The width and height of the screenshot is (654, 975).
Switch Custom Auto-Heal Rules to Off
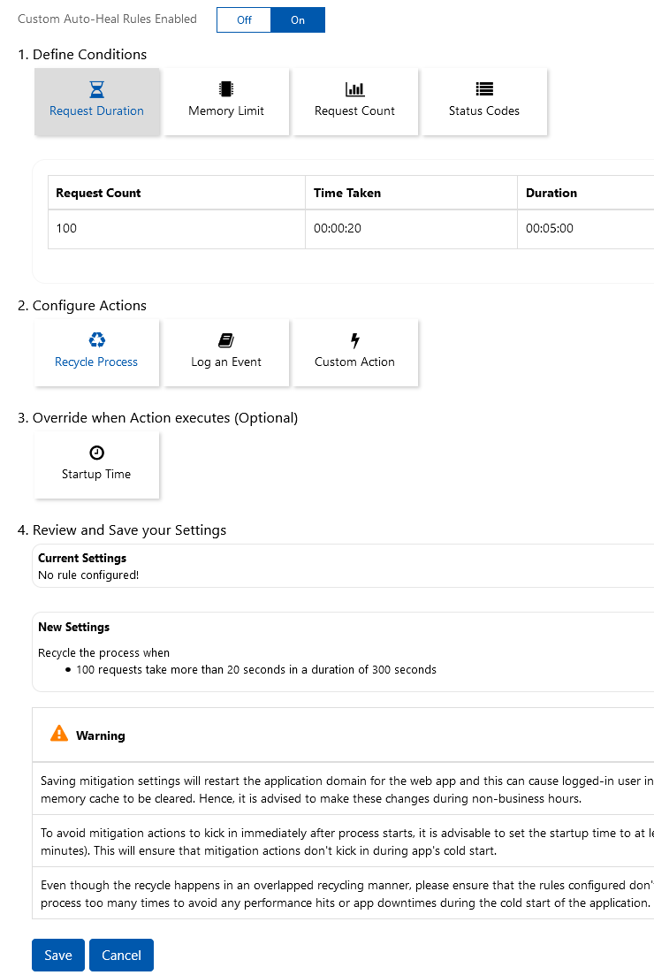coord(244,19)
